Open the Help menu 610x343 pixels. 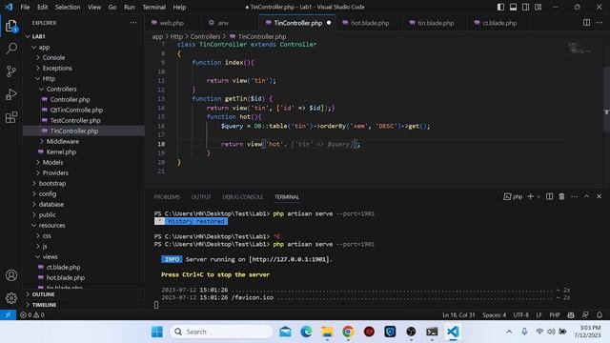[179, 7]
